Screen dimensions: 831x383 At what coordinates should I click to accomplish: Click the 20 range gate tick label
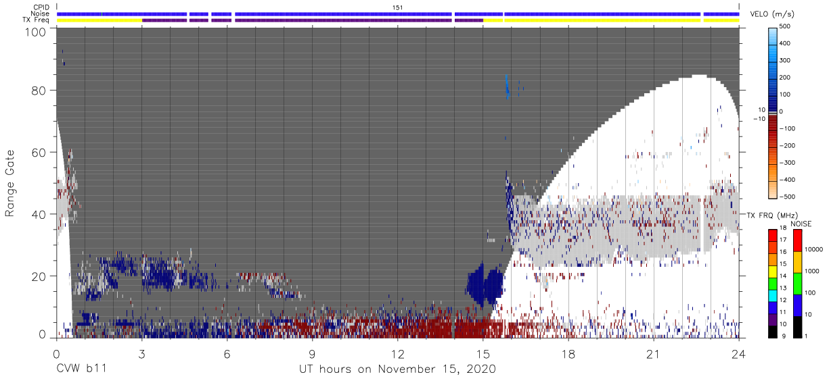[x=39, y=276]
